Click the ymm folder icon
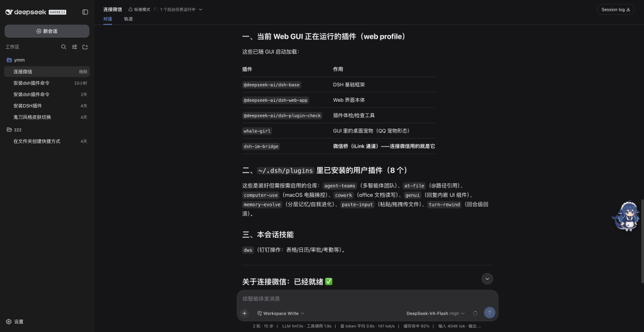This screenshot has width=644, height=332. point(9,60)
